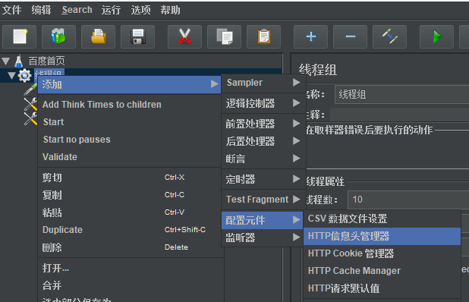Screen dimensions: 469x302
Task: Click the Cut scissors icon
Action: [184, 36]
